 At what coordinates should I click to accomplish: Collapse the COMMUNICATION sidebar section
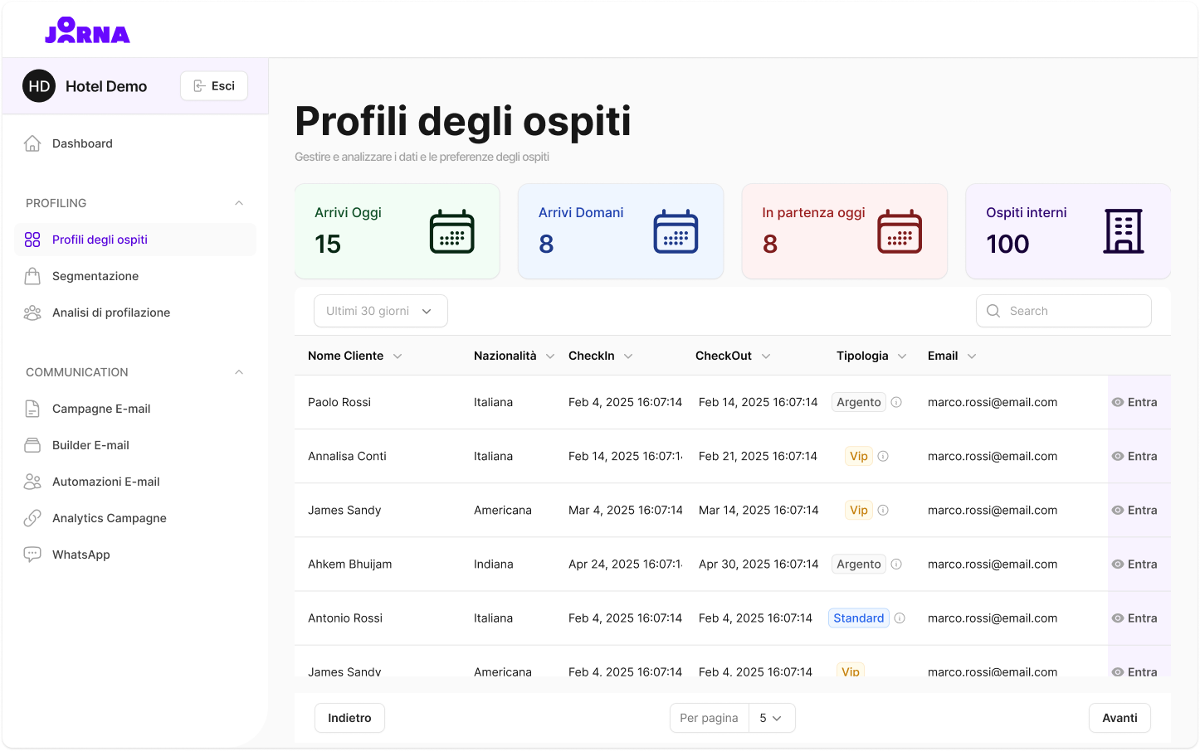[x=239, y=372]
